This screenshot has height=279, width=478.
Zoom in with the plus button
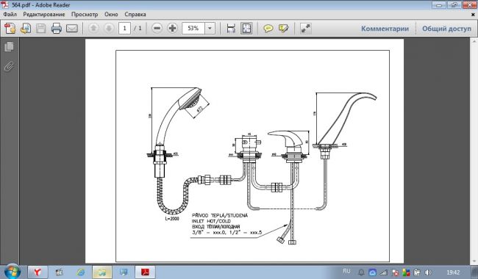pyautogui.click(x=172, y=29)
